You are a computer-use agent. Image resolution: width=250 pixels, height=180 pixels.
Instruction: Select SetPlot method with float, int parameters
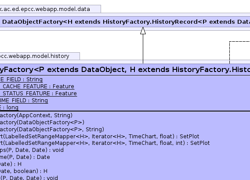pos(105,143)
